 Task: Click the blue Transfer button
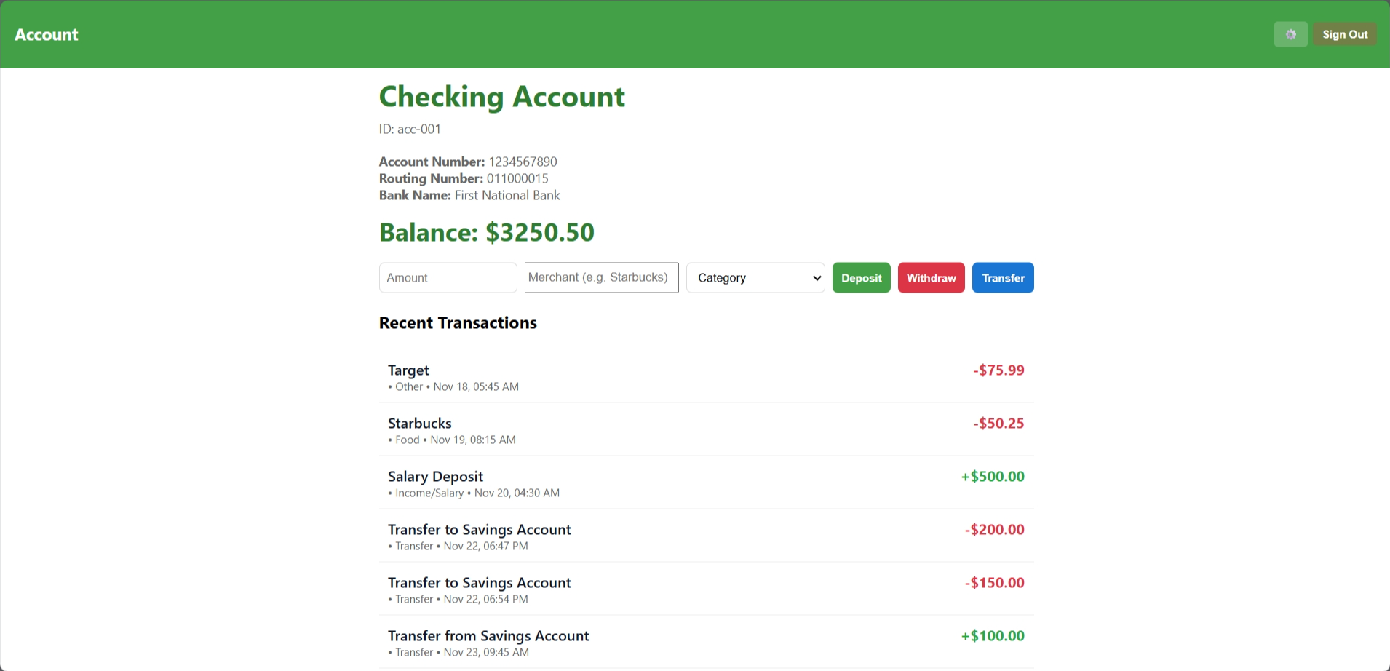point(1003,277)
